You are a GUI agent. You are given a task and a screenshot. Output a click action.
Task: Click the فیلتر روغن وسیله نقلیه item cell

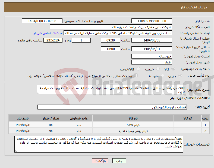pos(133,131)
